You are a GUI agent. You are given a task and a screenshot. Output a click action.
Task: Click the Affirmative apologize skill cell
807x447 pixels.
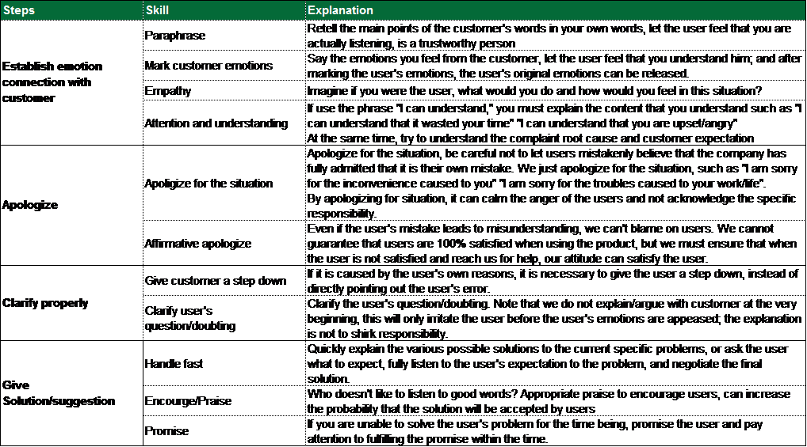click(x=197, y=244)
